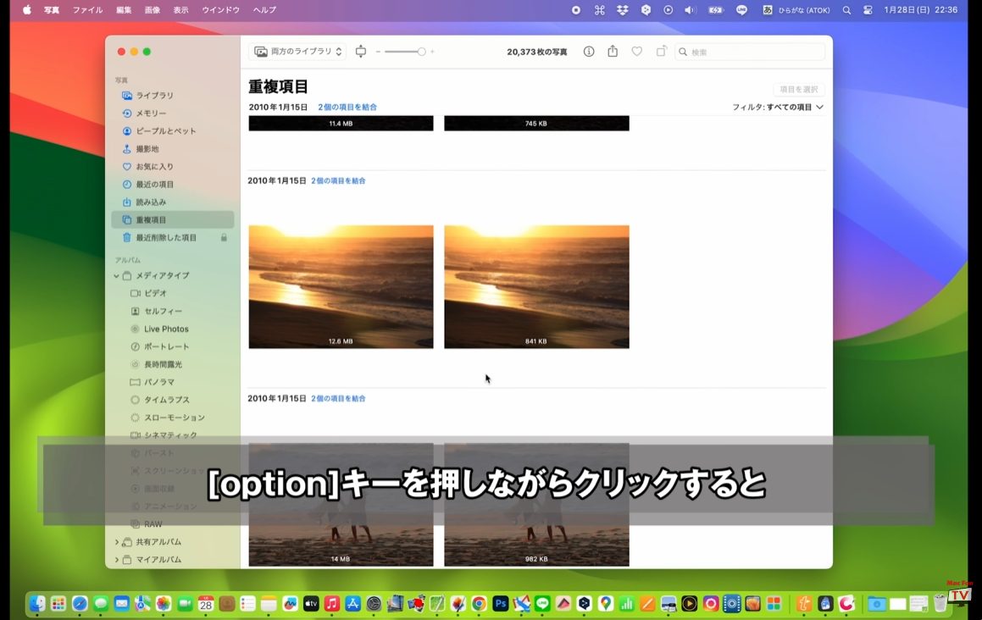Click the favorite heart toolbar button
Screen dimensions: 982x620
(x=636, y=52)
